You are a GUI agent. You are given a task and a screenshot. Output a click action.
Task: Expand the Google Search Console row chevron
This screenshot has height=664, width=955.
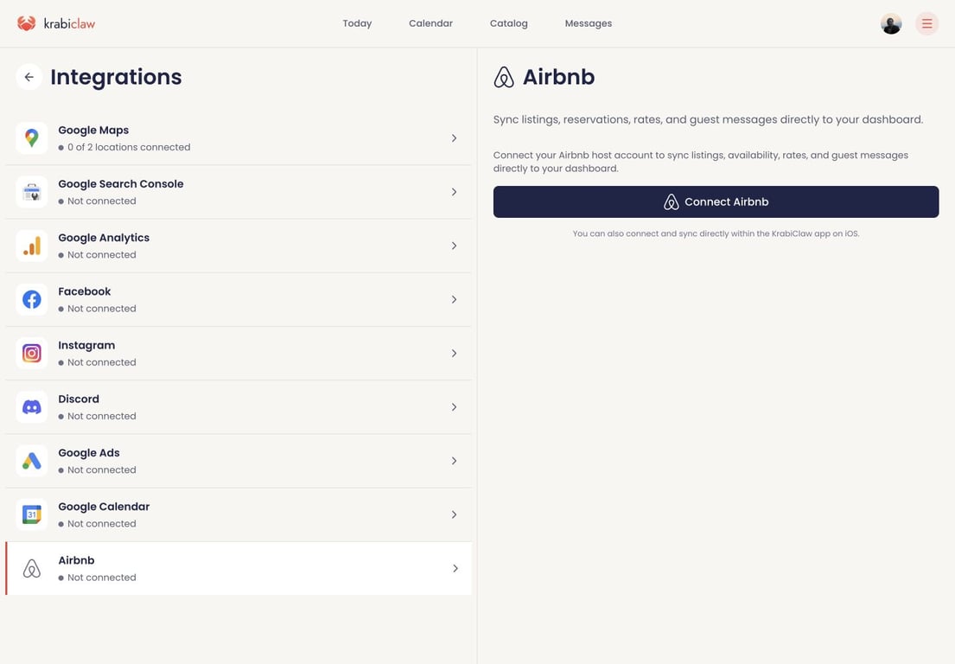click(455, 192)
